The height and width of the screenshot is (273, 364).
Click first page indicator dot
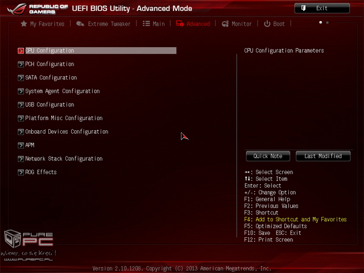coord(321,23)
